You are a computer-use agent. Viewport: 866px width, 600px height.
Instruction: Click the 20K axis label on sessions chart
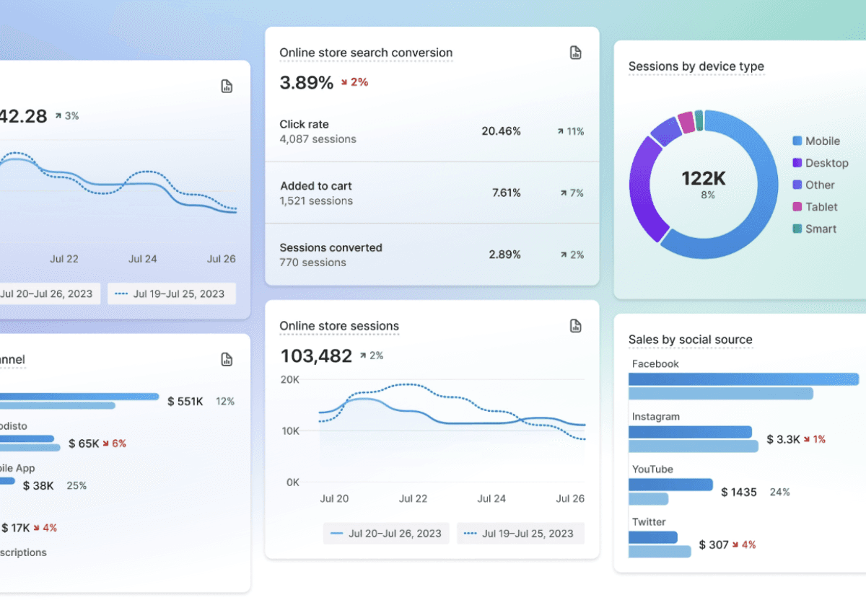point(289,379)
